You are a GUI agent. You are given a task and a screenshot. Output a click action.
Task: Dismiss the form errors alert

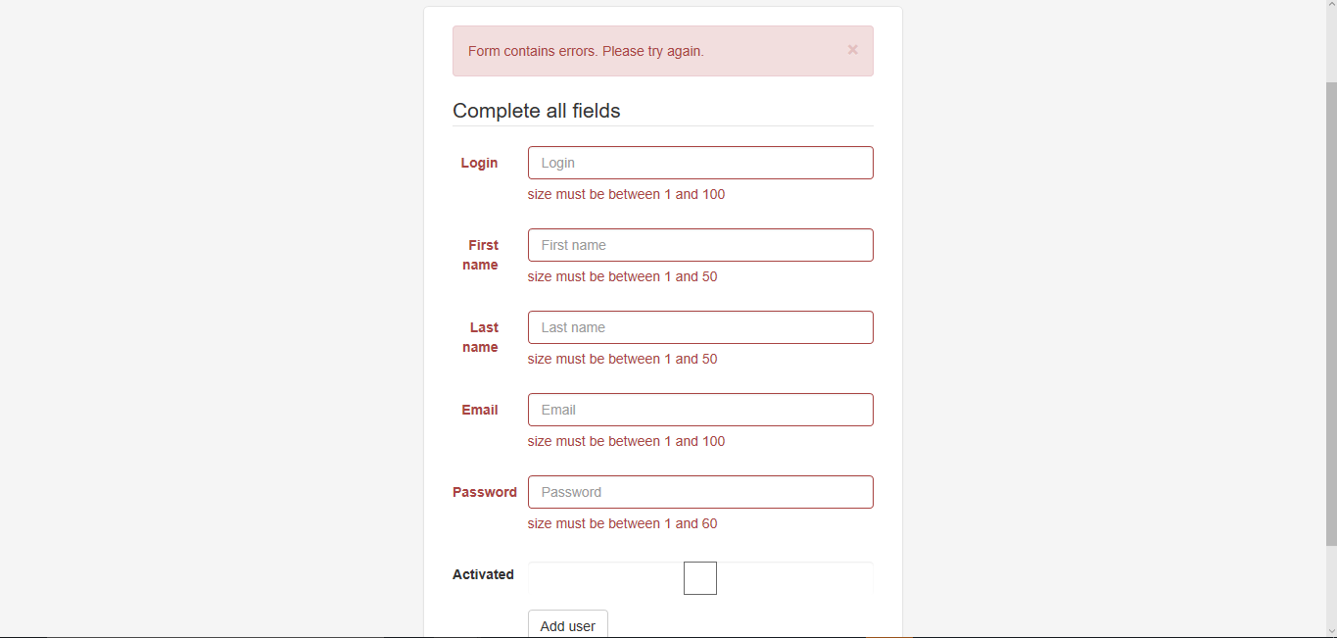(852, 50)
